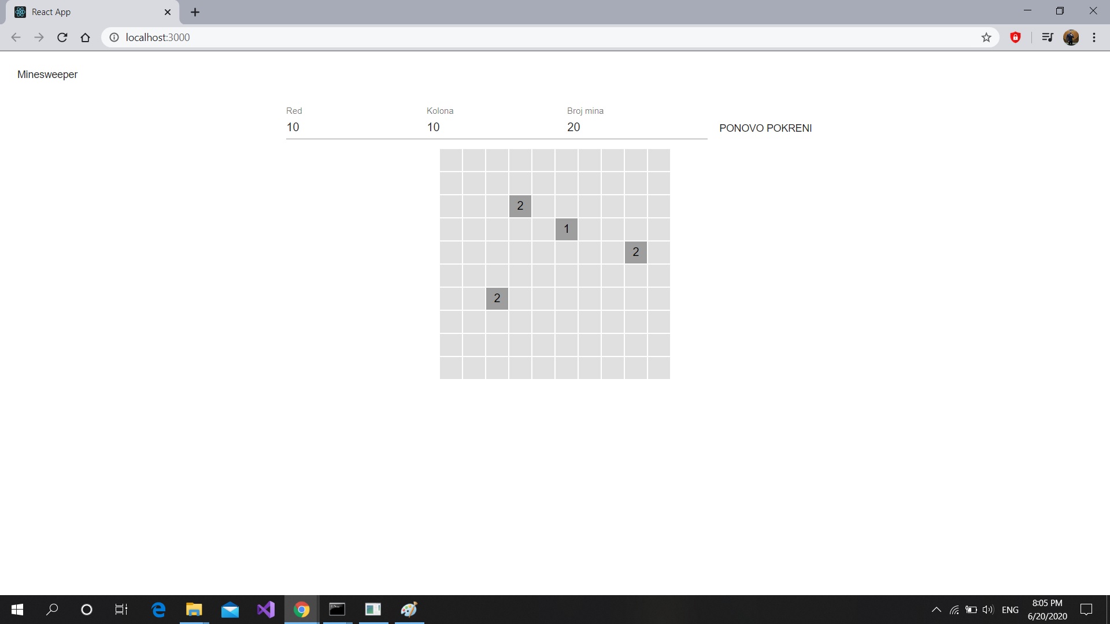Open the red shield extension icon
The width and height of the screenshot is (1110, 624).
1015,38
